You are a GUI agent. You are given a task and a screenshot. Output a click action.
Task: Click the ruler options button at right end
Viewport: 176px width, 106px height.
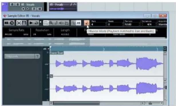[x=165, y=49]
